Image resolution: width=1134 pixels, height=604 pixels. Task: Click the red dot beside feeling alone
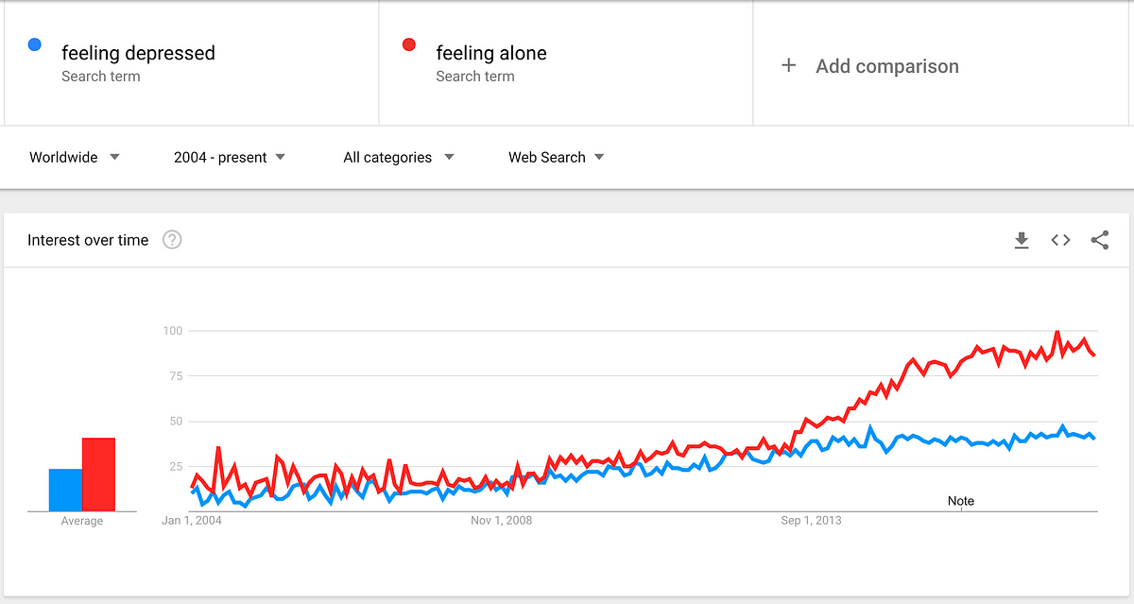click(x=409, y=44)
